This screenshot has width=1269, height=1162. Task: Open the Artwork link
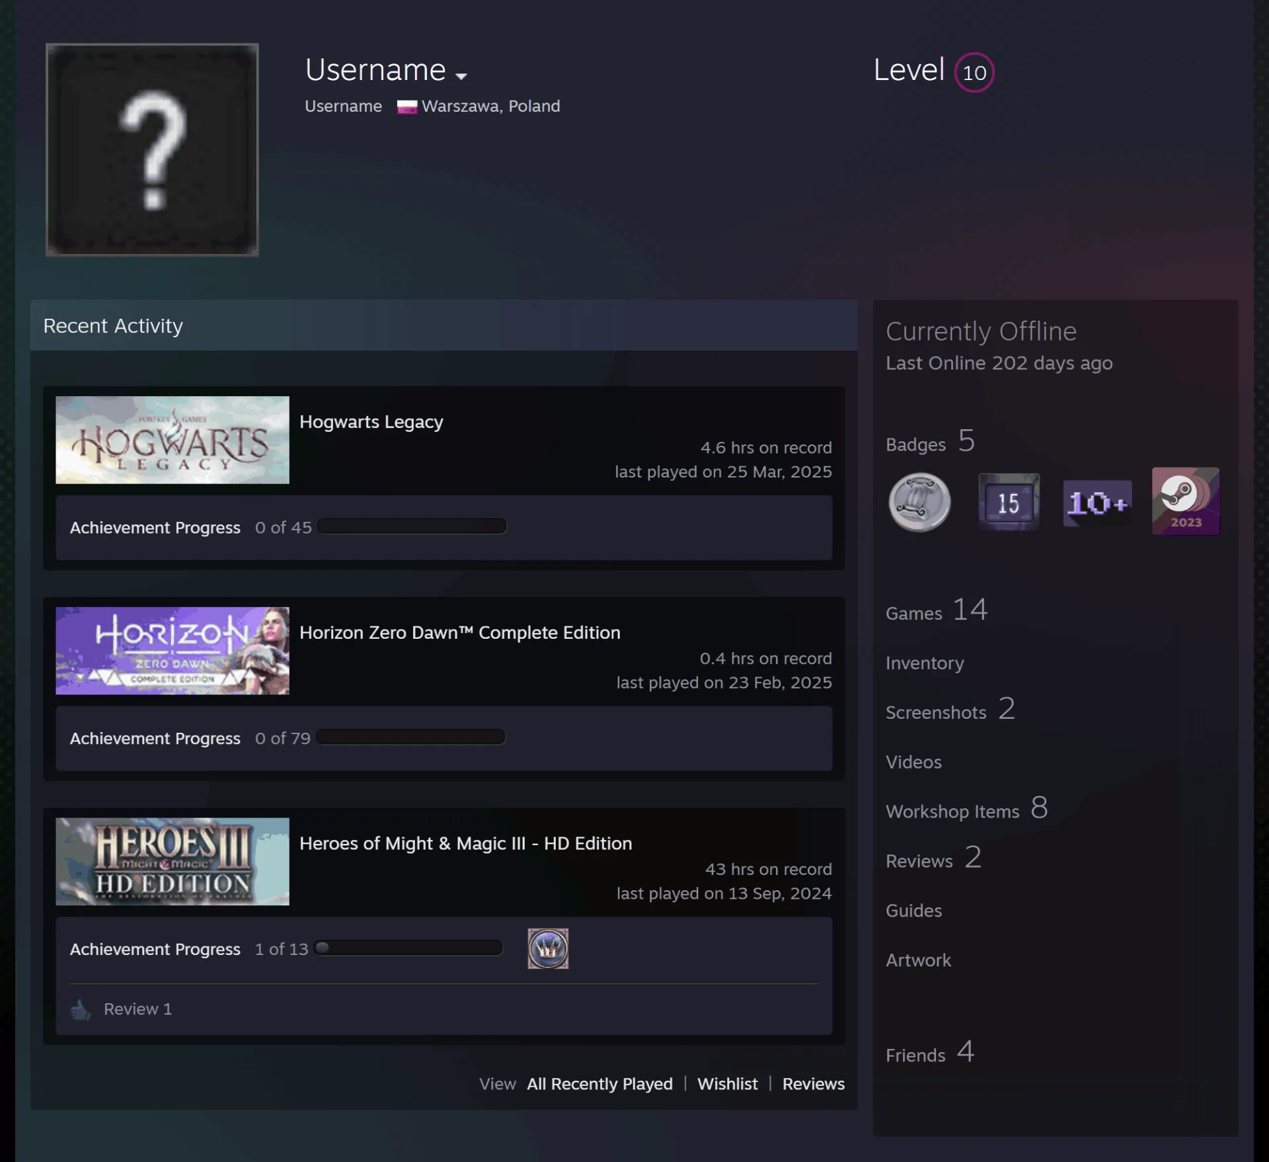[919, 961]
